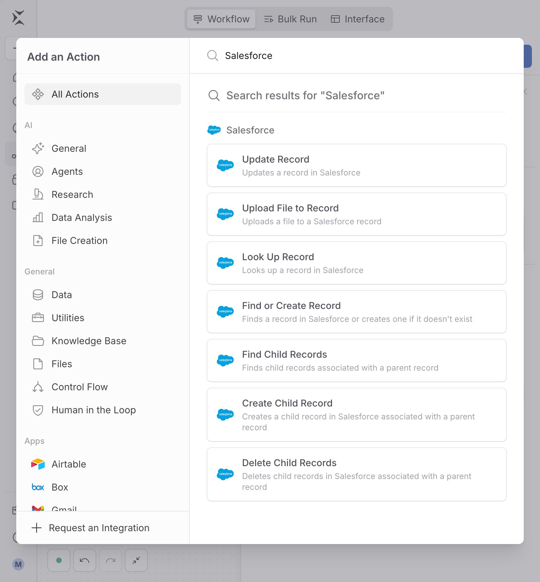The image size is (540, 582).
Task: Select the All Actions category
Action: (102, 94)
